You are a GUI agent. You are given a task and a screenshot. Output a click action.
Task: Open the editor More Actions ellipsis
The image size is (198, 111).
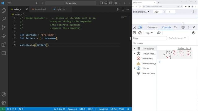click(128, 9)
